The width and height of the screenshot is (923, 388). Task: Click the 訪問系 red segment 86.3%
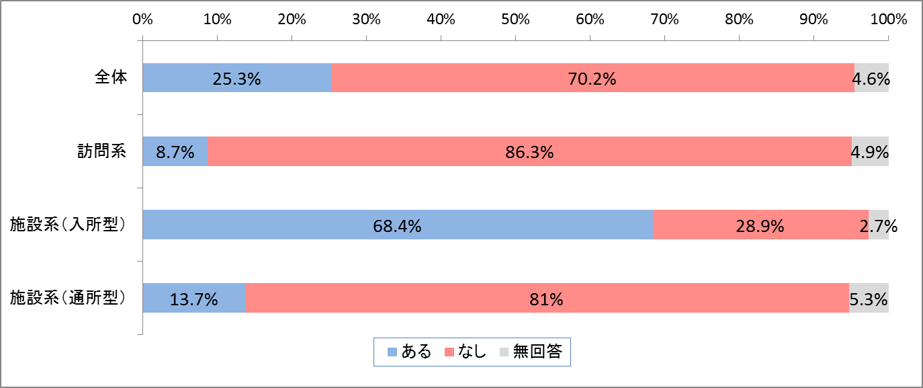pyautogui.click(x=529, y=151)
